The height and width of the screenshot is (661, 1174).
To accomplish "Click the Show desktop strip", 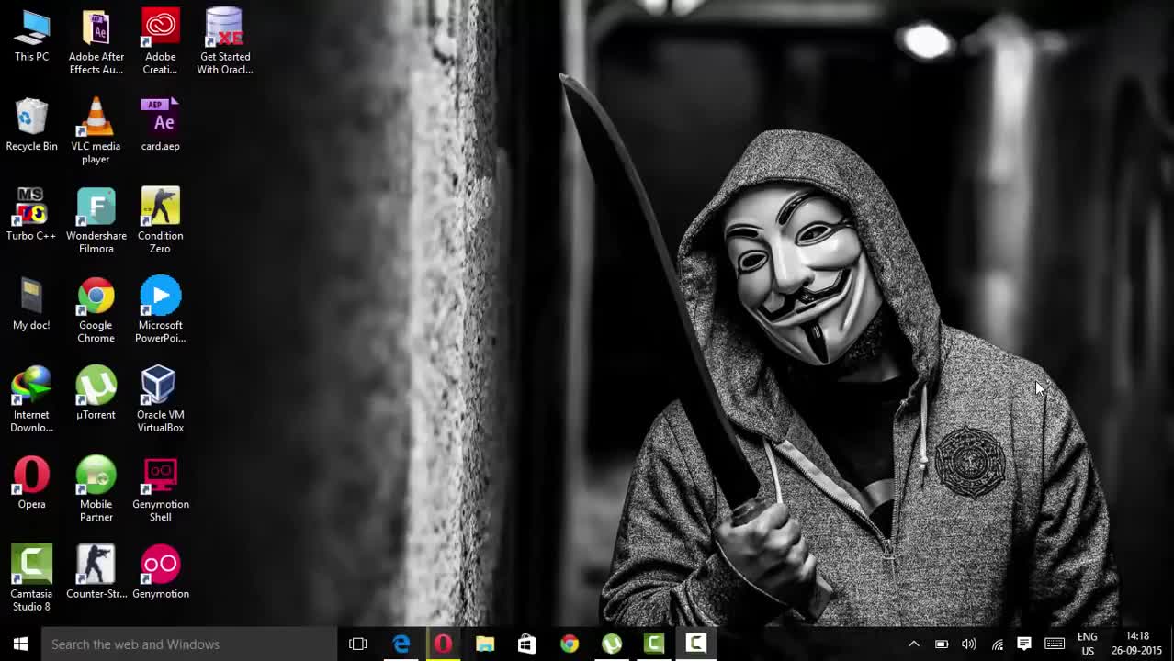I will [x=1171, y=644].
